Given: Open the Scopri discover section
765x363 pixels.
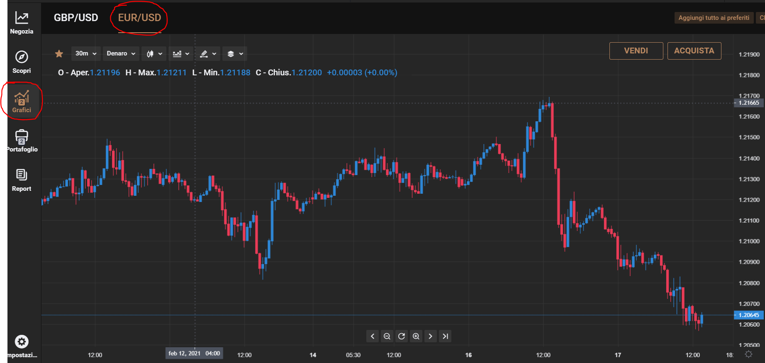Looking at the screenshot, I should point(22,62).
